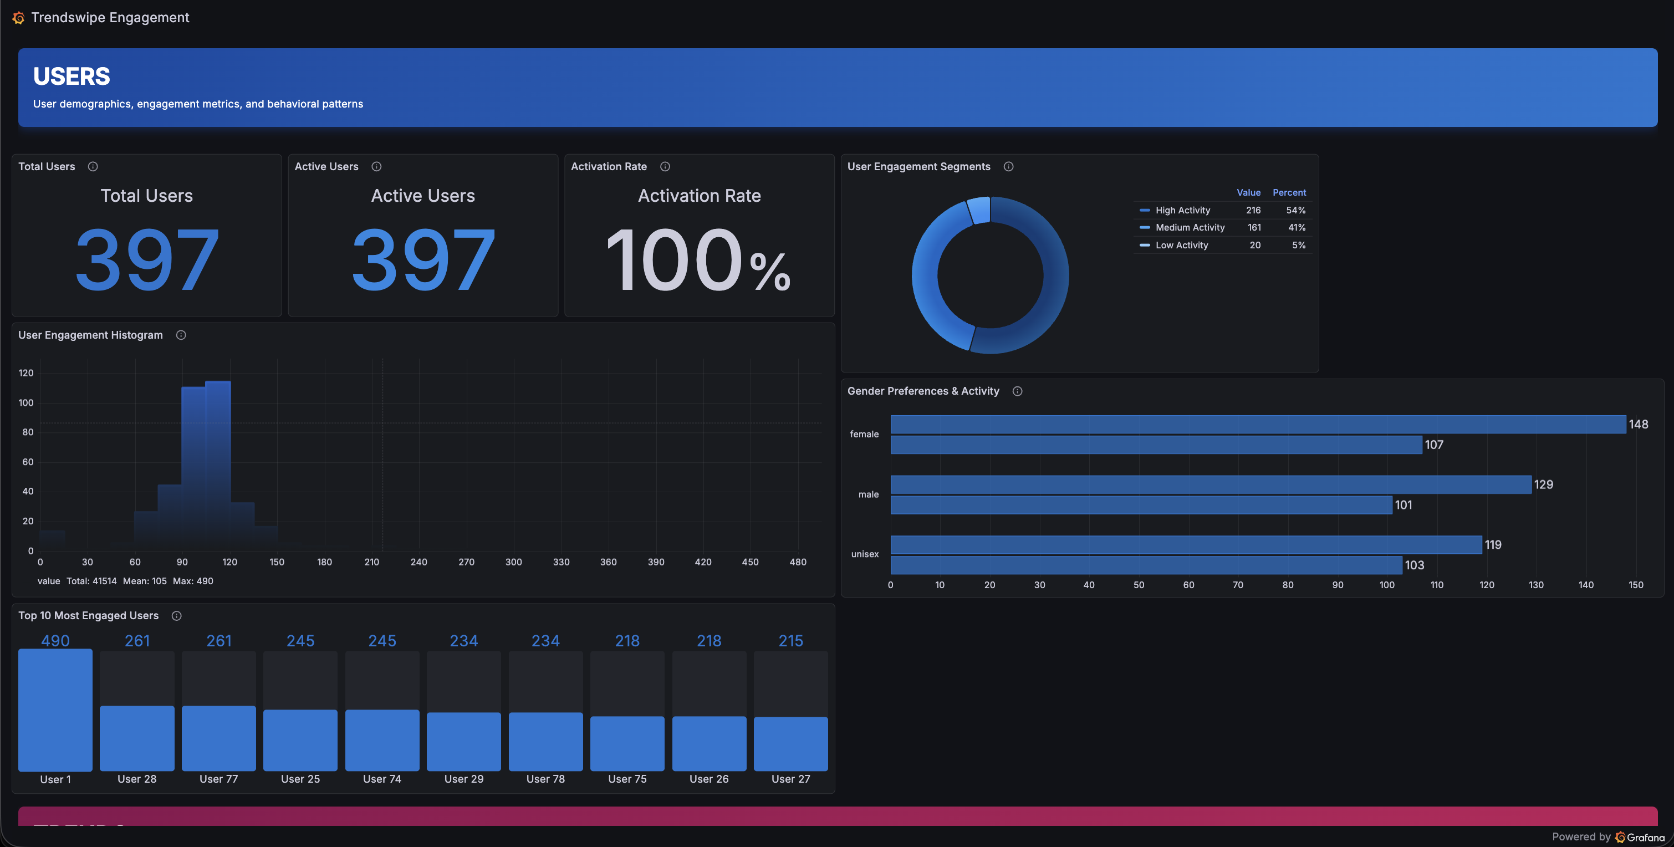Sort the legend by the Percent column header

coord(1289,192)
